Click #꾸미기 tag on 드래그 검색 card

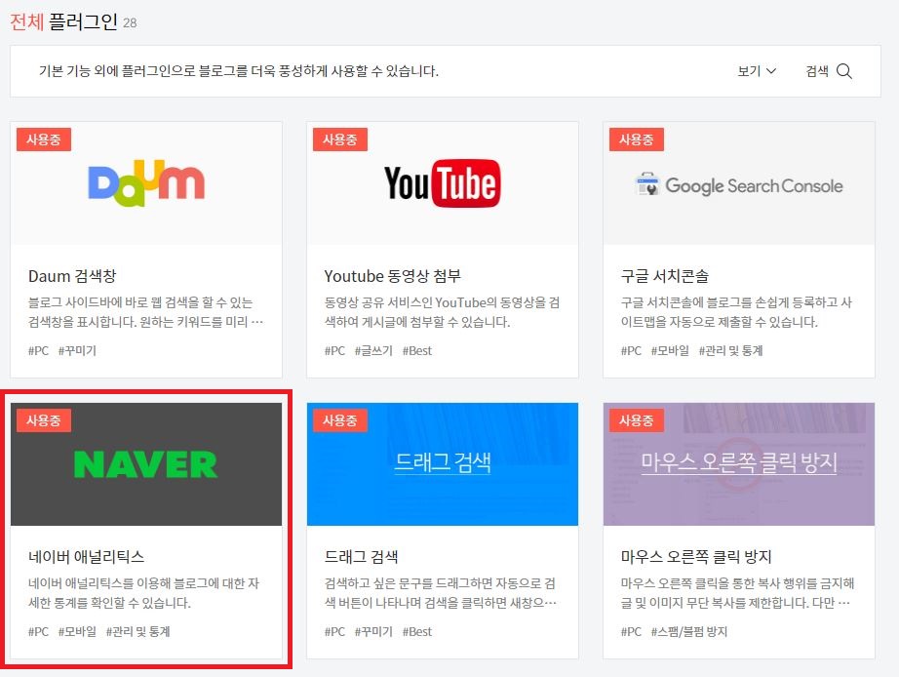pos(373,632)
